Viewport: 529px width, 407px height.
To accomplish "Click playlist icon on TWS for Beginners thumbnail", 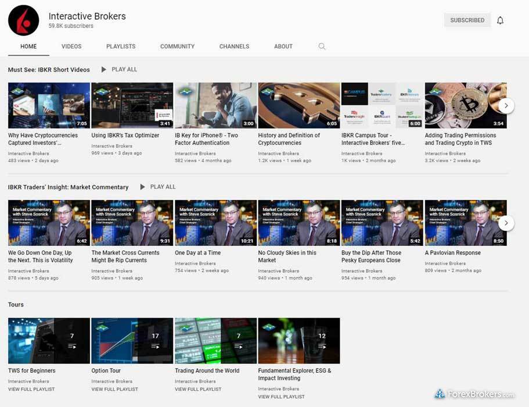I will point(72,346).
